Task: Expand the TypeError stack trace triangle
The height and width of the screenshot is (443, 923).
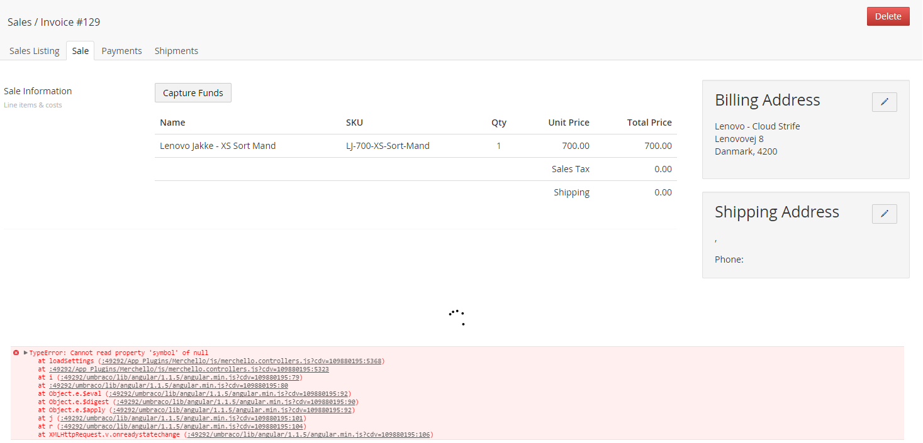Action: click(26, 353)
